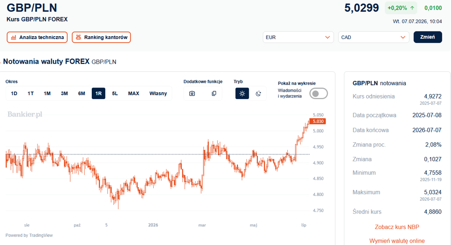451x245 pixels.
Task: Switch to dark mode moon icon
Action: (258, 93)
